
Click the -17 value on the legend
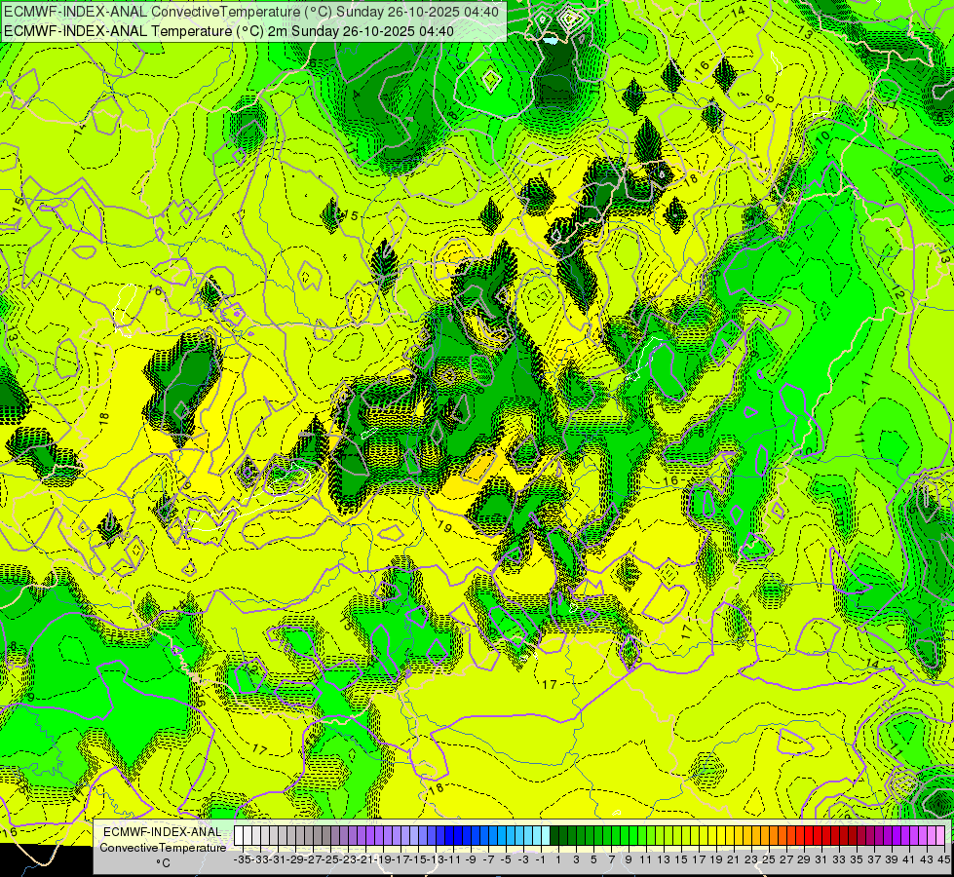(401, 859)
